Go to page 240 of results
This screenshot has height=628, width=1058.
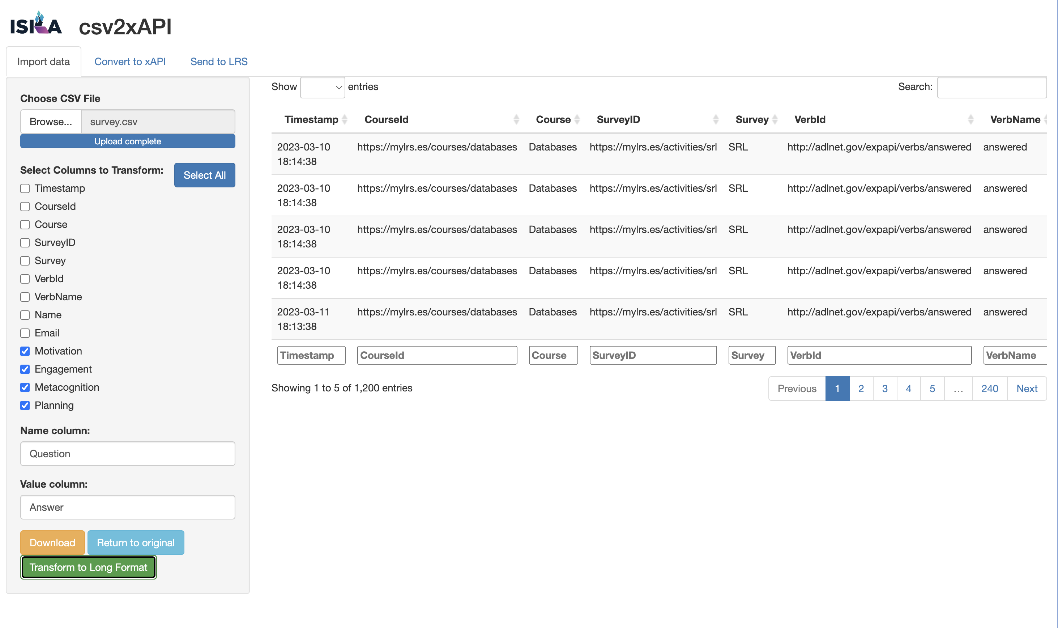point(990,388)
